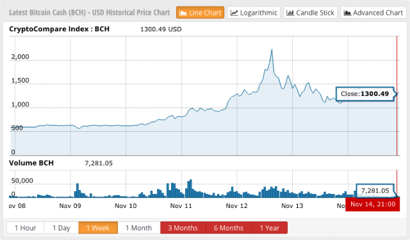Screen dimensions: 410x240
Task: Select the 1 Year time range
Action: click(x=270, y=228)
